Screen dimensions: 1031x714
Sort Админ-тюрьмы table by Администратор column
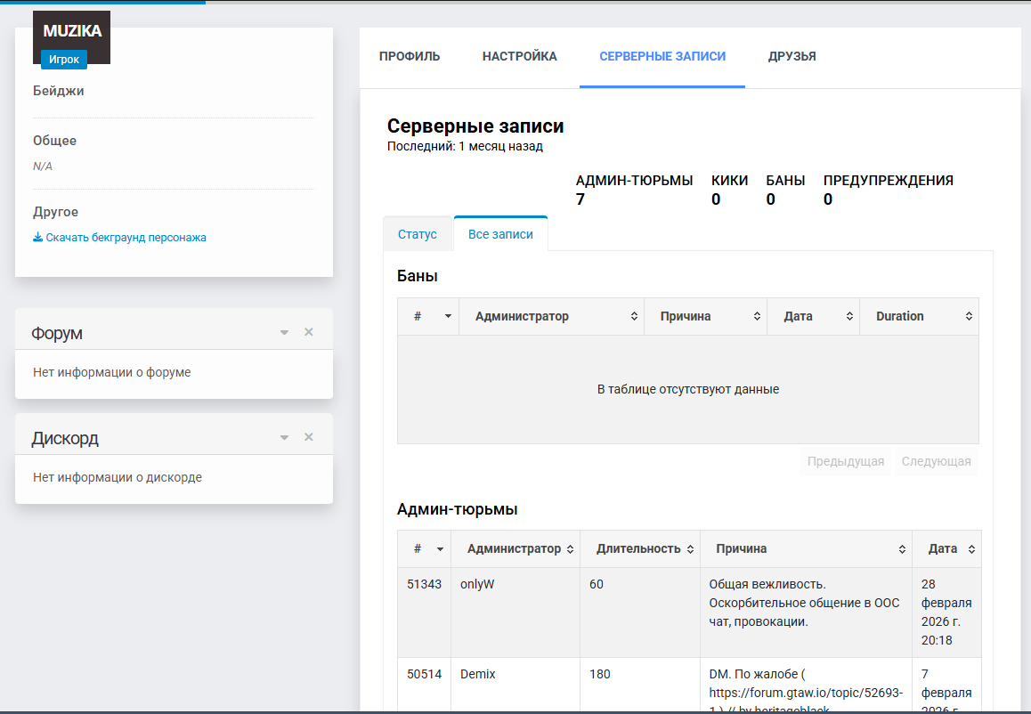click(515, 549)
